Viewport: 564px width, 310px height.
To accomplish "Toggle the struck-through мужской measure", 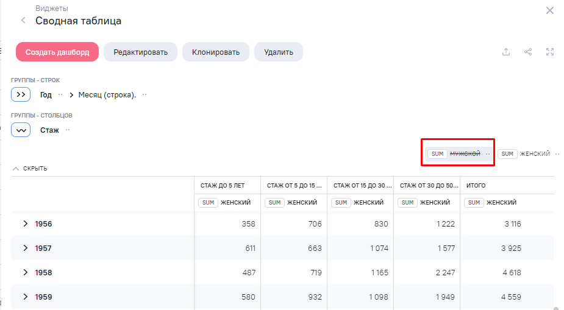I will pos(465,154).
